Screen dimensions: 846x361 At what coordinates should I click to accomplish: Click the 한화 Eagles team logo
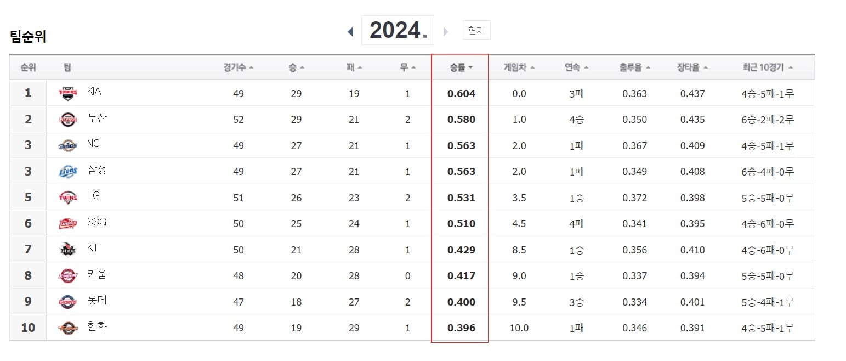(69, 328)
